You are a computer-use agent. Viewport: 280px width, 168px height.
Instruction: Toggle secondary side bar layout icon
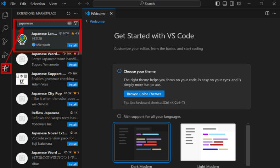tap(232, 4)
